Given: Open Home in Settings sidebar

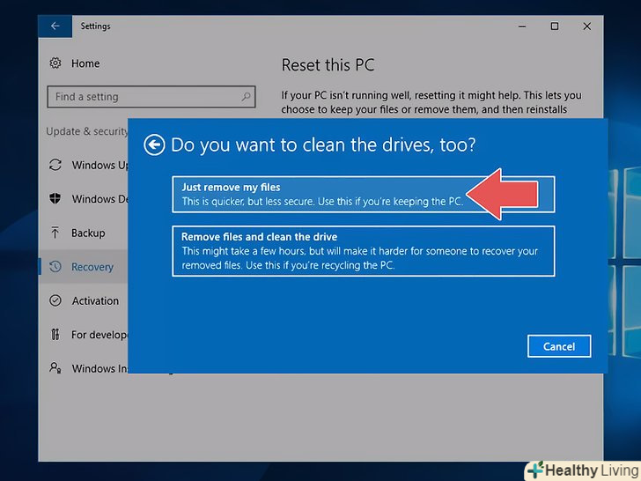Looking at the screenshot, I should point(85,63).
